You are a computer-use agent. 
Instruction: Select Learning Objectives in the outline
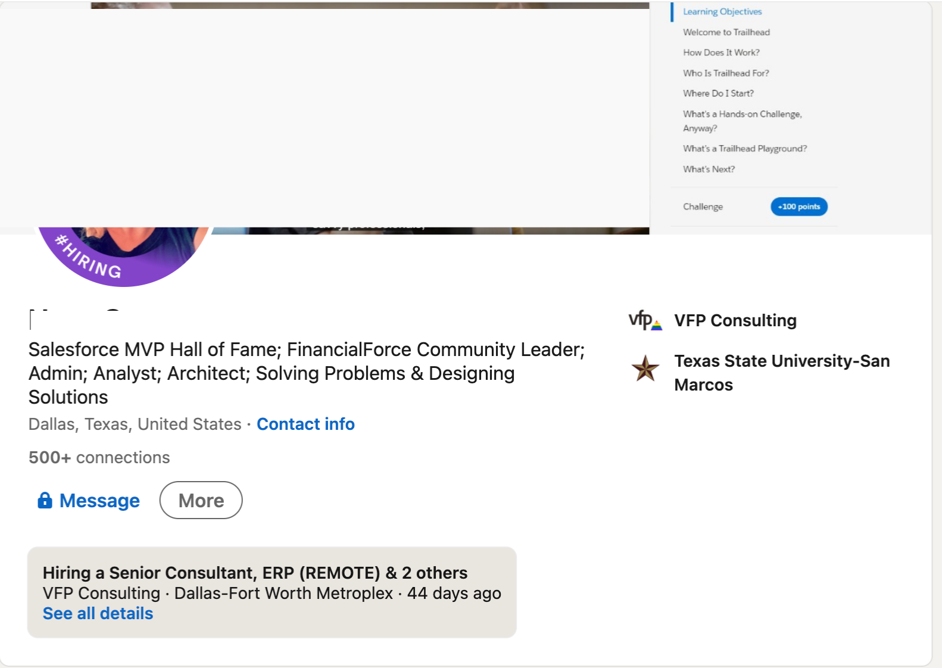722,11
